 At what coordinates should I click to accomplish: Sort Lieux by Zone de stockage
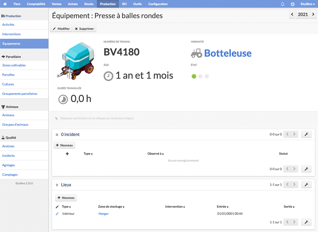tap(111, 207)
